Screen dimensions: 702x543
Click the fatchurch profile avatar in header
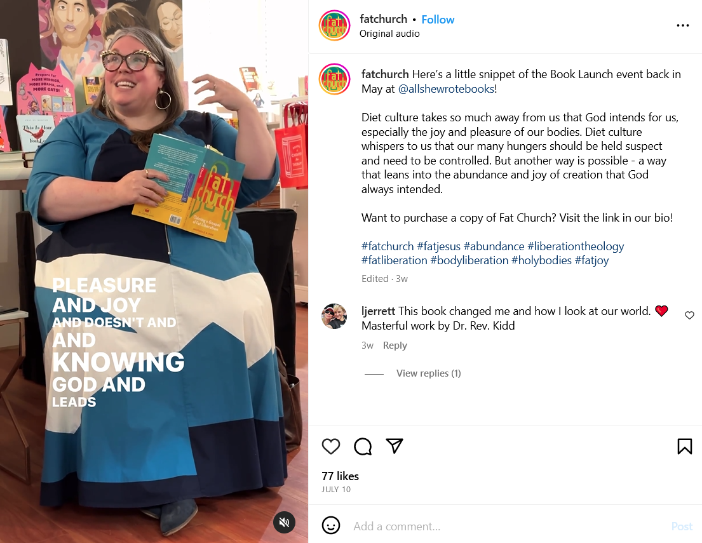334,26
